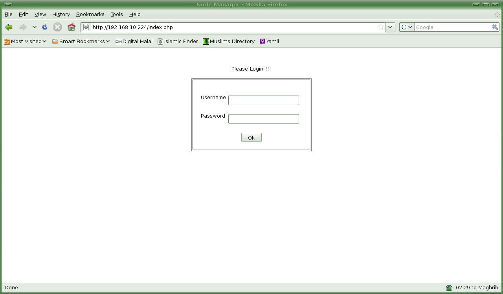This screenshot has width=503, height=294.
Task: Click the Password input field
Action: pos(264,119)
